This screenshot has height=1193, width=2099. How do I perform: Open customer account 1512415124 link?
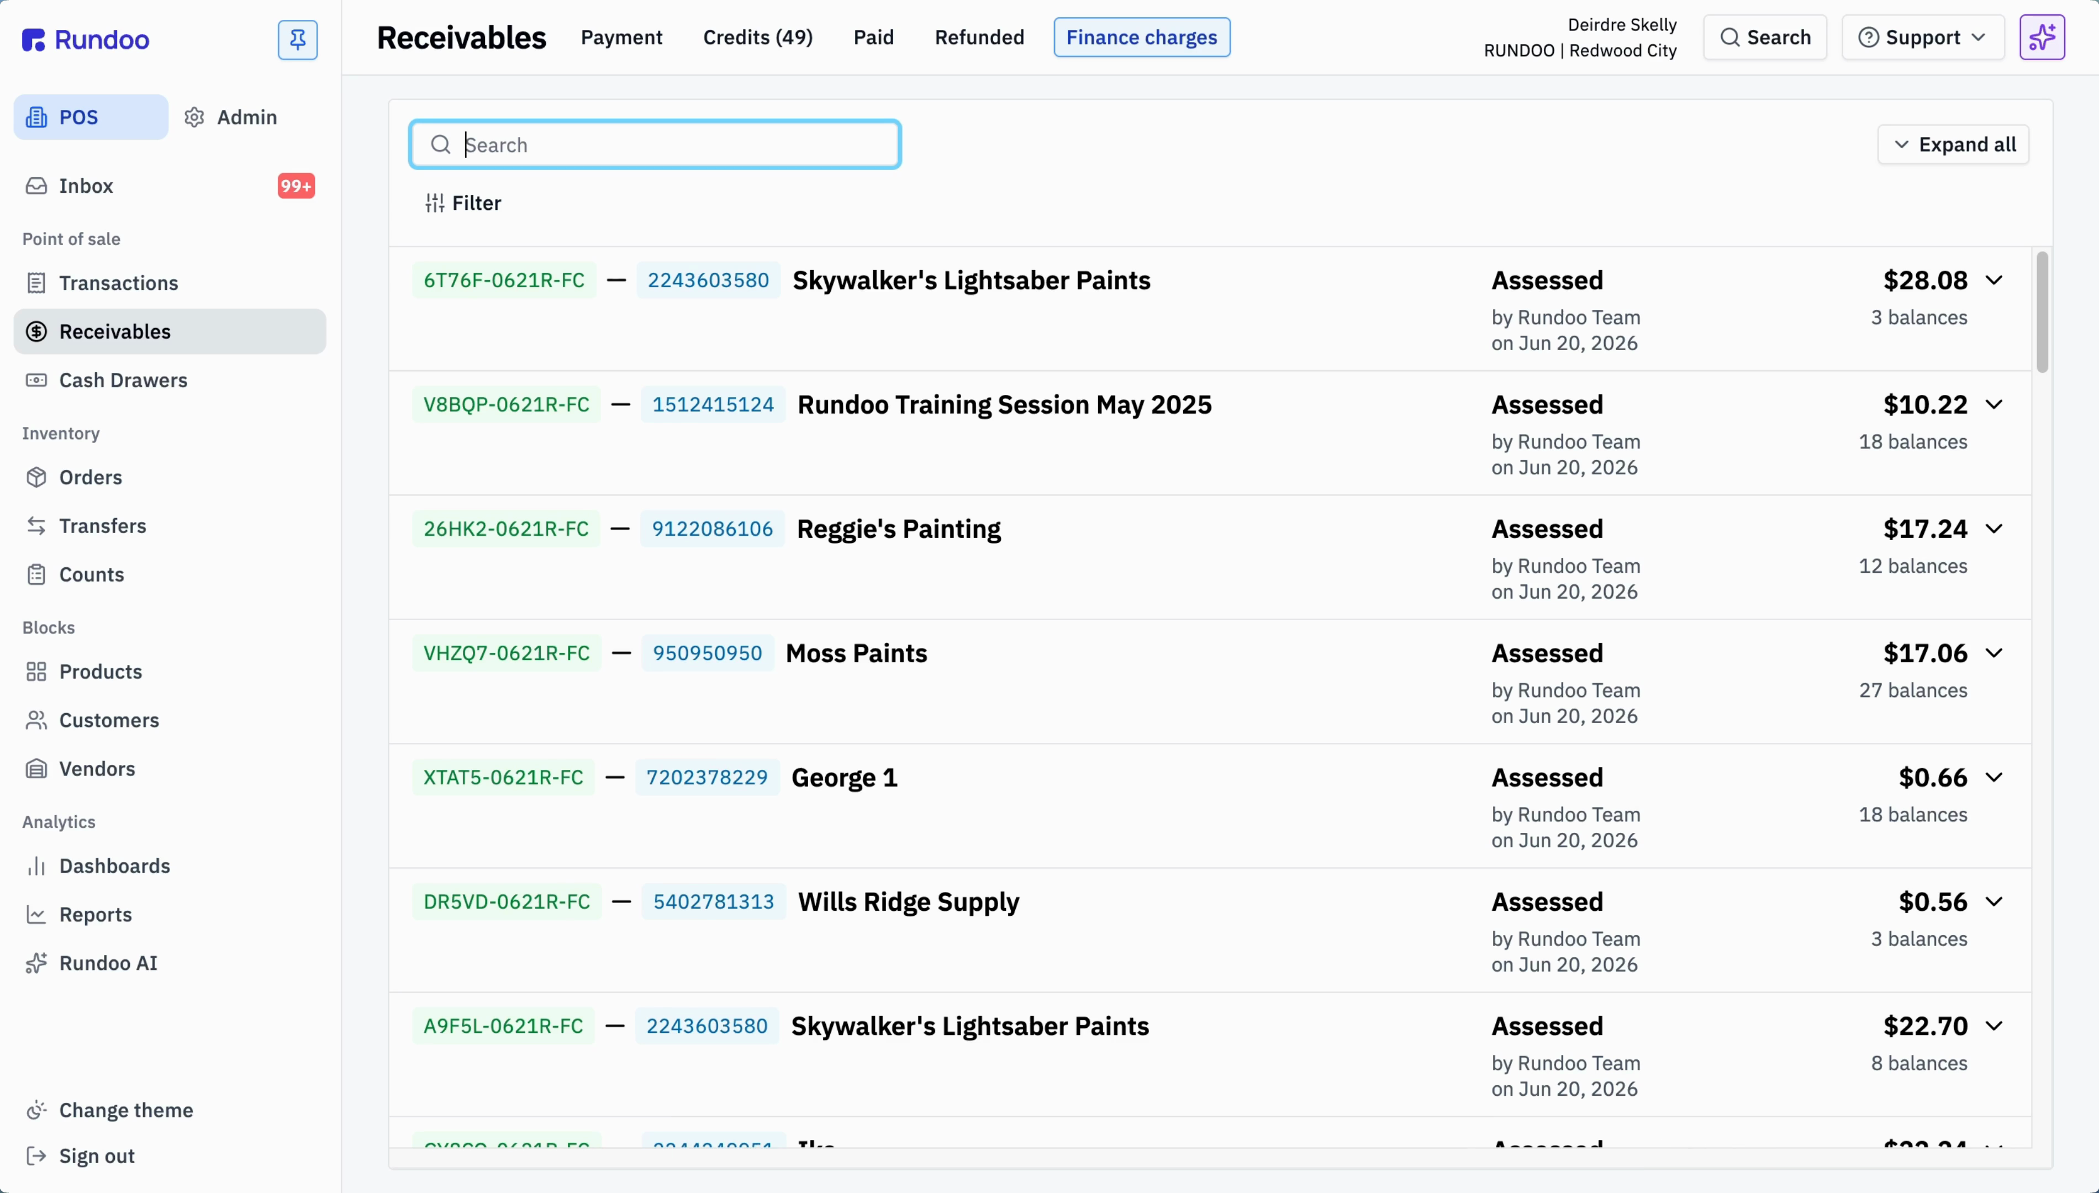[x=713, y=405]
